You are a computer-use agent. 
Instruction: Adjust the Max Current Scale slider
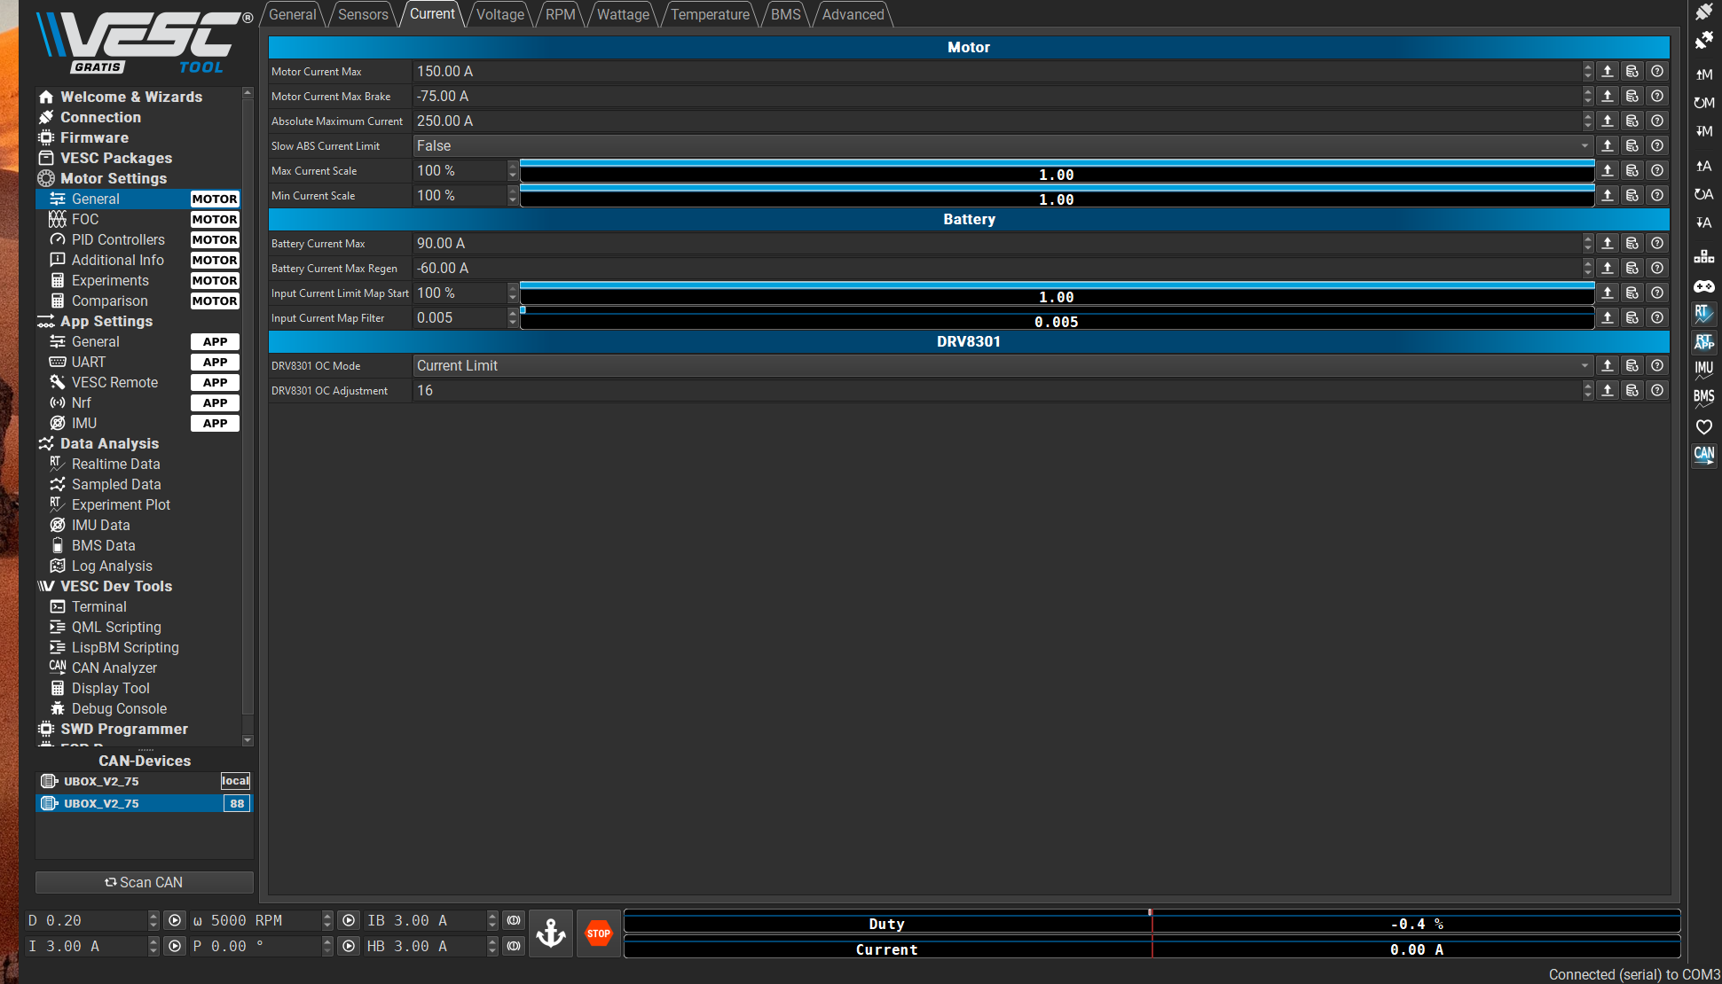point(1056,171)
